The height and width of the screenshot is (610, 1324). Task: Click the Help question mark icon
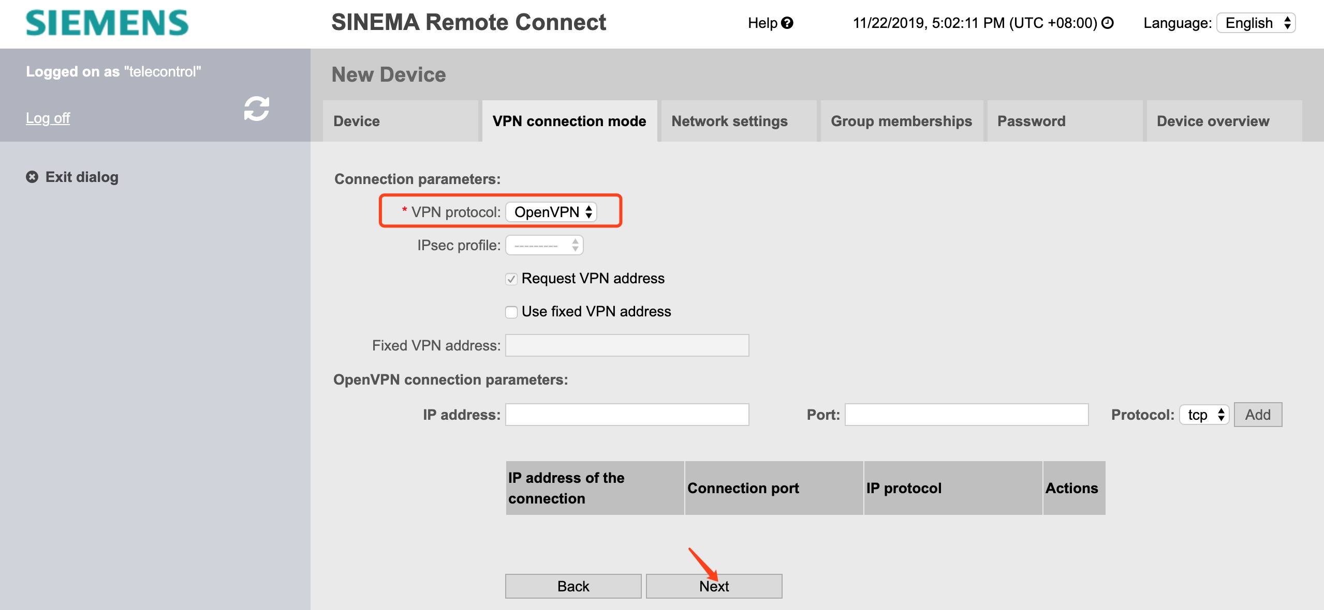[x=787, y=23]
